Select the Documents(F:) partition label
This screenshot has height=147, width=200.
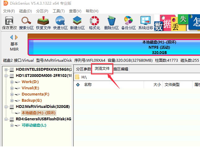tap(36, 94)
